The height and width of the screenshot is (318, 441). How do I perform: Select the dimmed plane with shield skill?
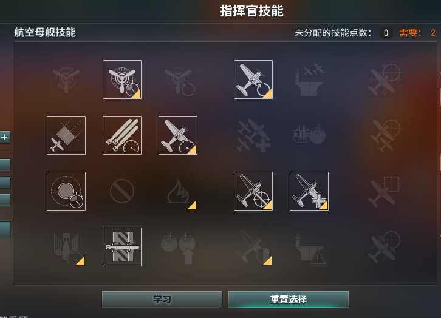[x=253, y=247]
